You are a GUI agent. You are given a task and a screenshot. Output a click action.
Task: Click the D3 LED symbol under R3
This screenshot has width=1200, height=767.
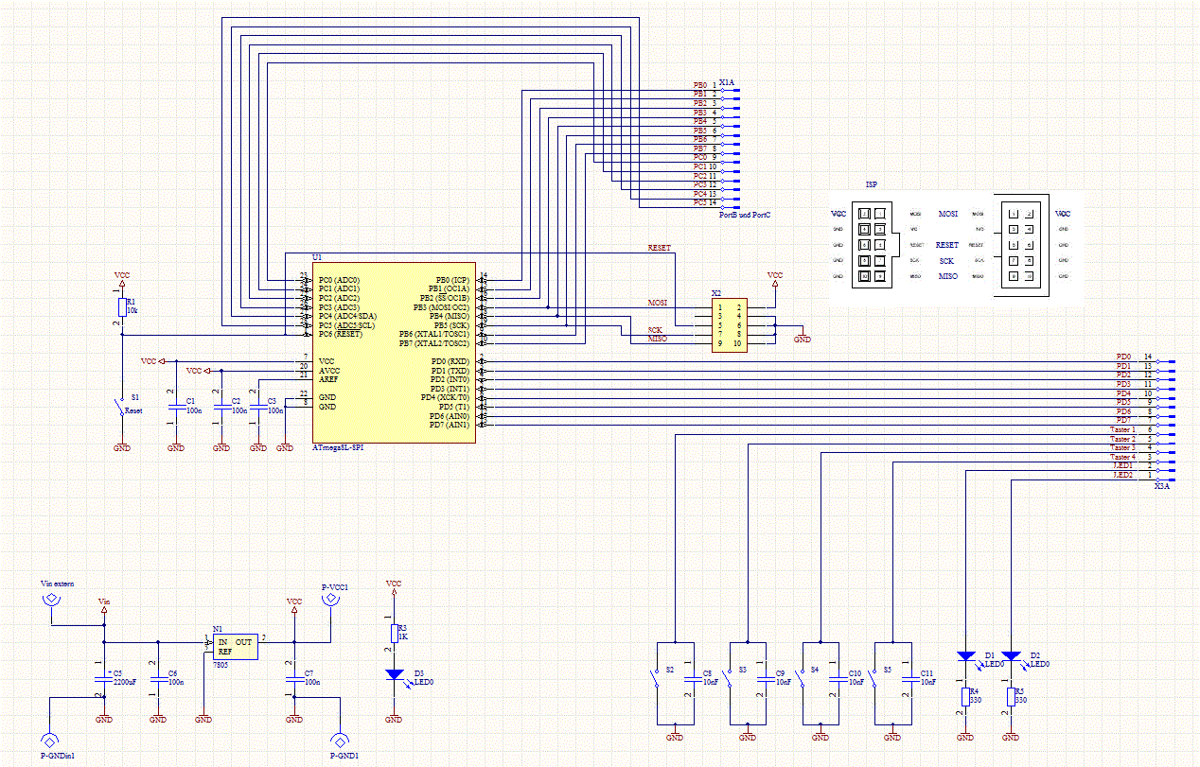394,674
